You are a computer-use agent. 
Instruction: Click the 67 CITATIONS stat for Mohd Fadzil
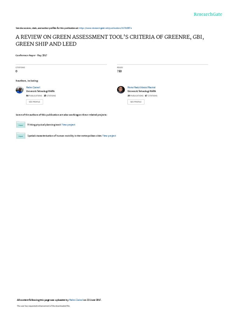[151, 96]
